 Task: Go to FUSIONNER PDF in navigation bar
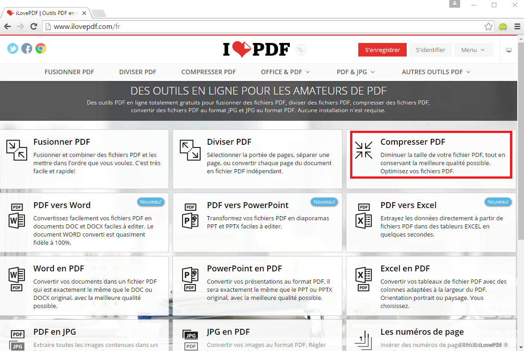pyautogui.click(x=69, y=72)
